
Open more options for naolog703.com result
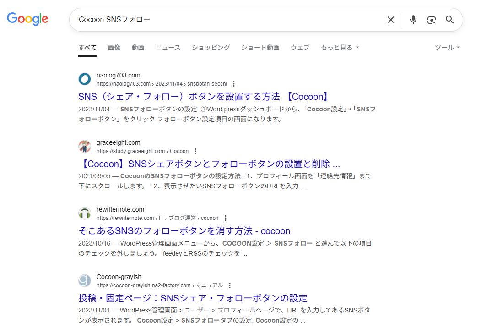(x=234, y=84)
